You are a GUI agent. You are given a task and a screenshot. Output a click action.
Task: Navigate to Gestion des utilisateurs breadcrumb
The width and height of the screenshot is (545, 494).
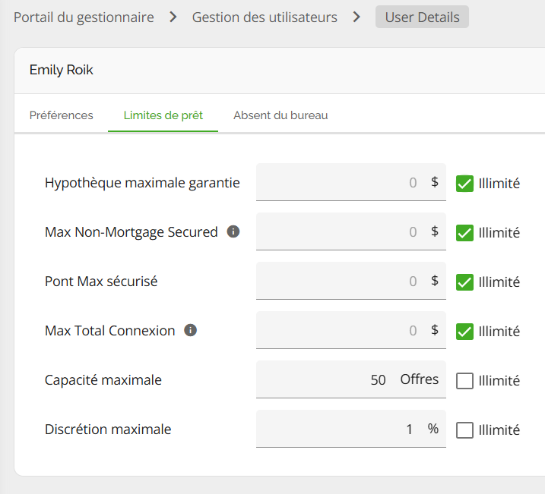tap(265, 17)
